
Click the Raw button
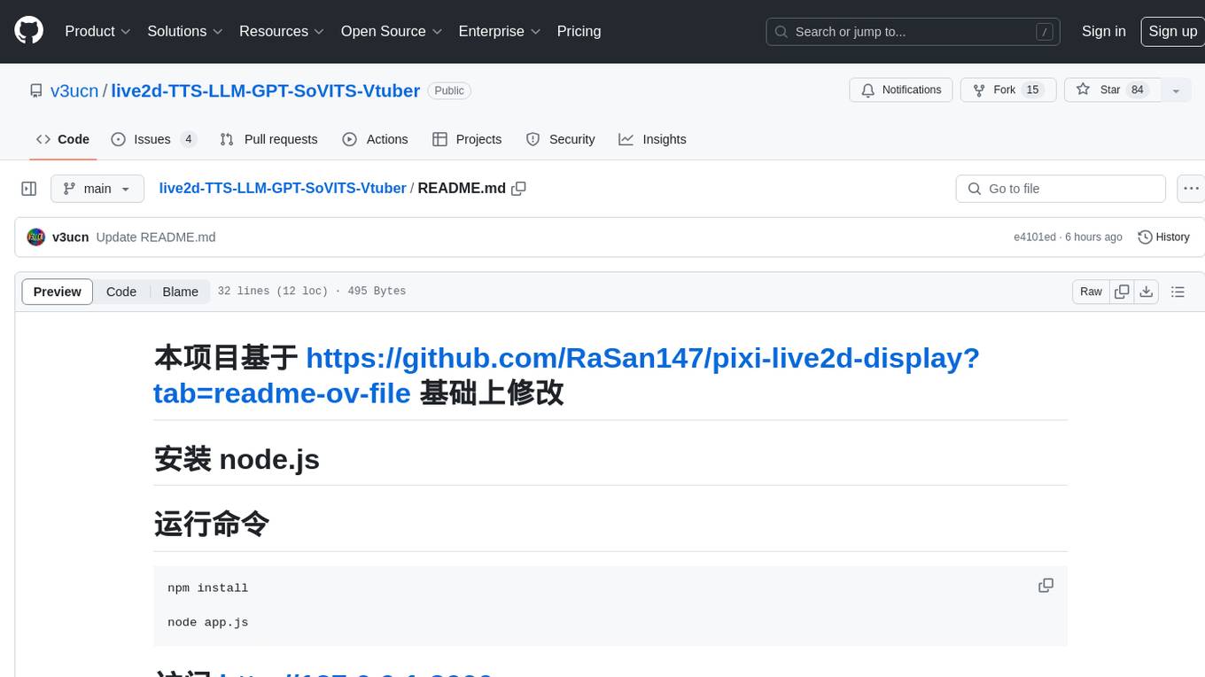[1091, 292]
